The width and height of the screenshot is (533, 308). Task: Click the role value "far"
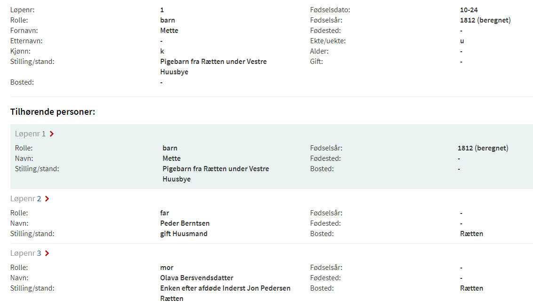point(164,213)
